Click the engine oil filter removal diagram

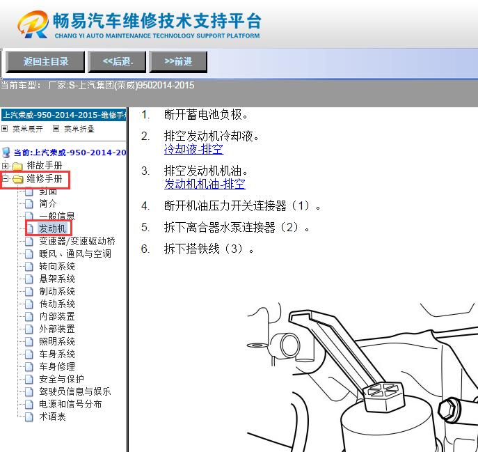(x=363, y=377)
